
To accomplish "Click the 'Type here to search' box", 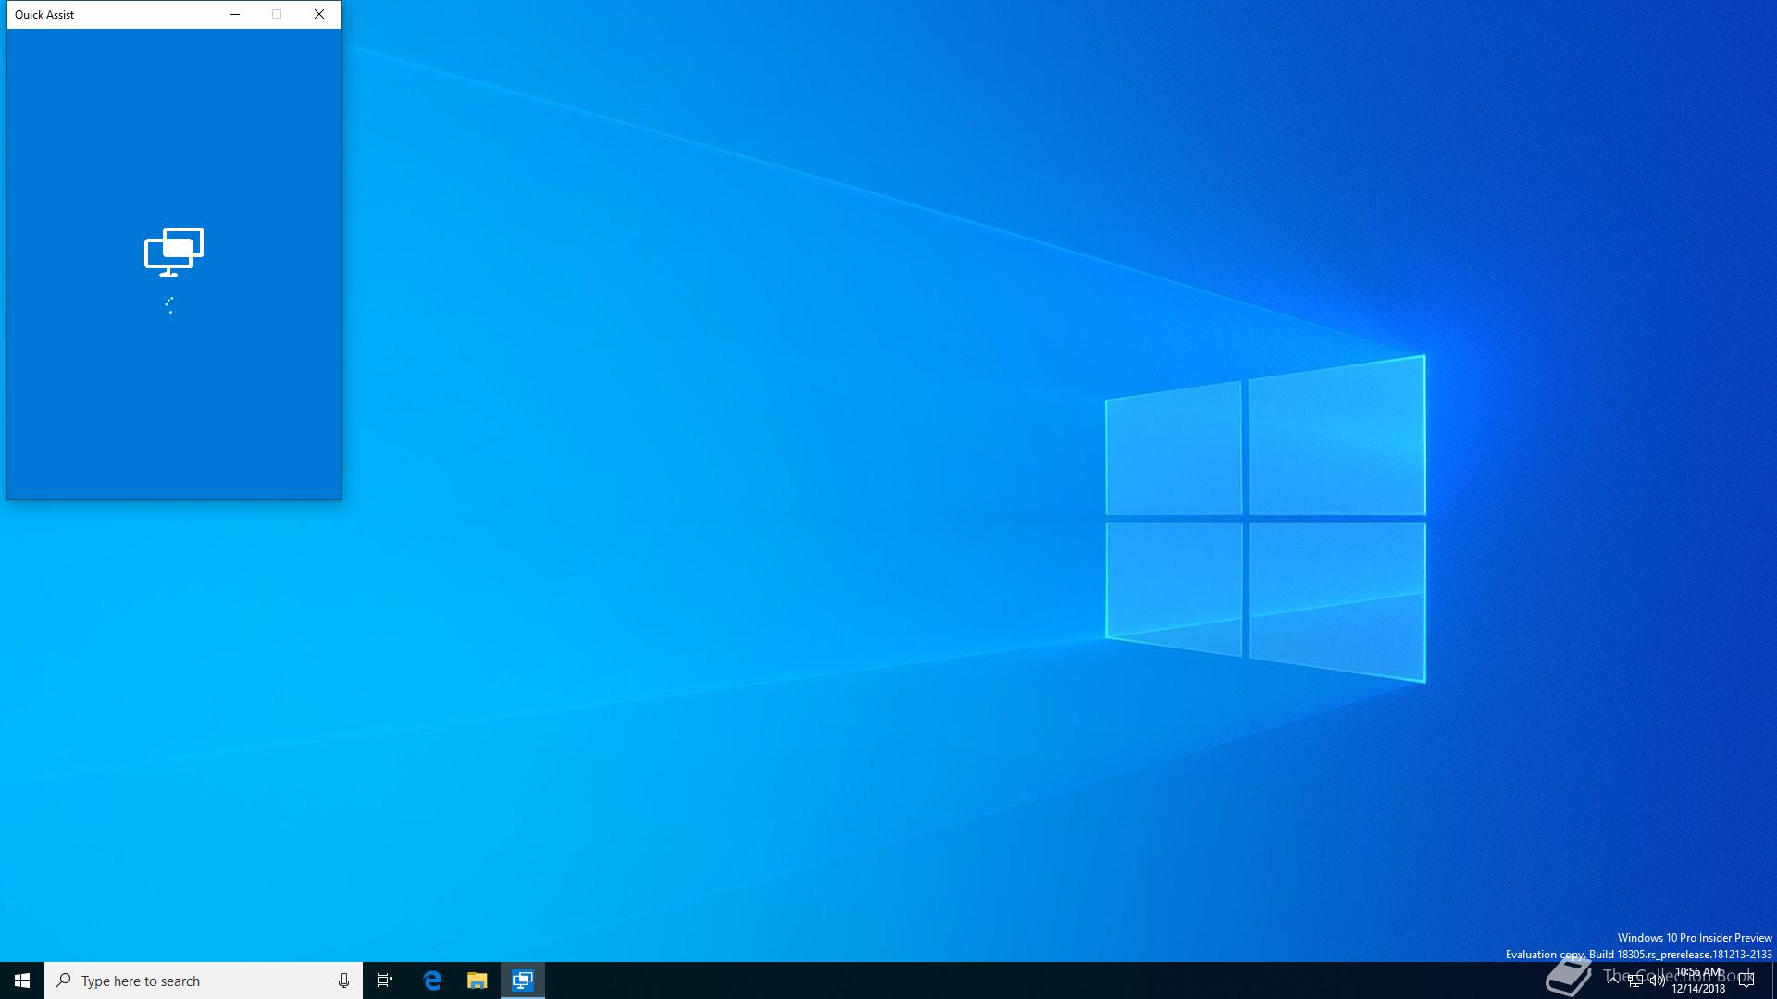I will tap(204, 980).
